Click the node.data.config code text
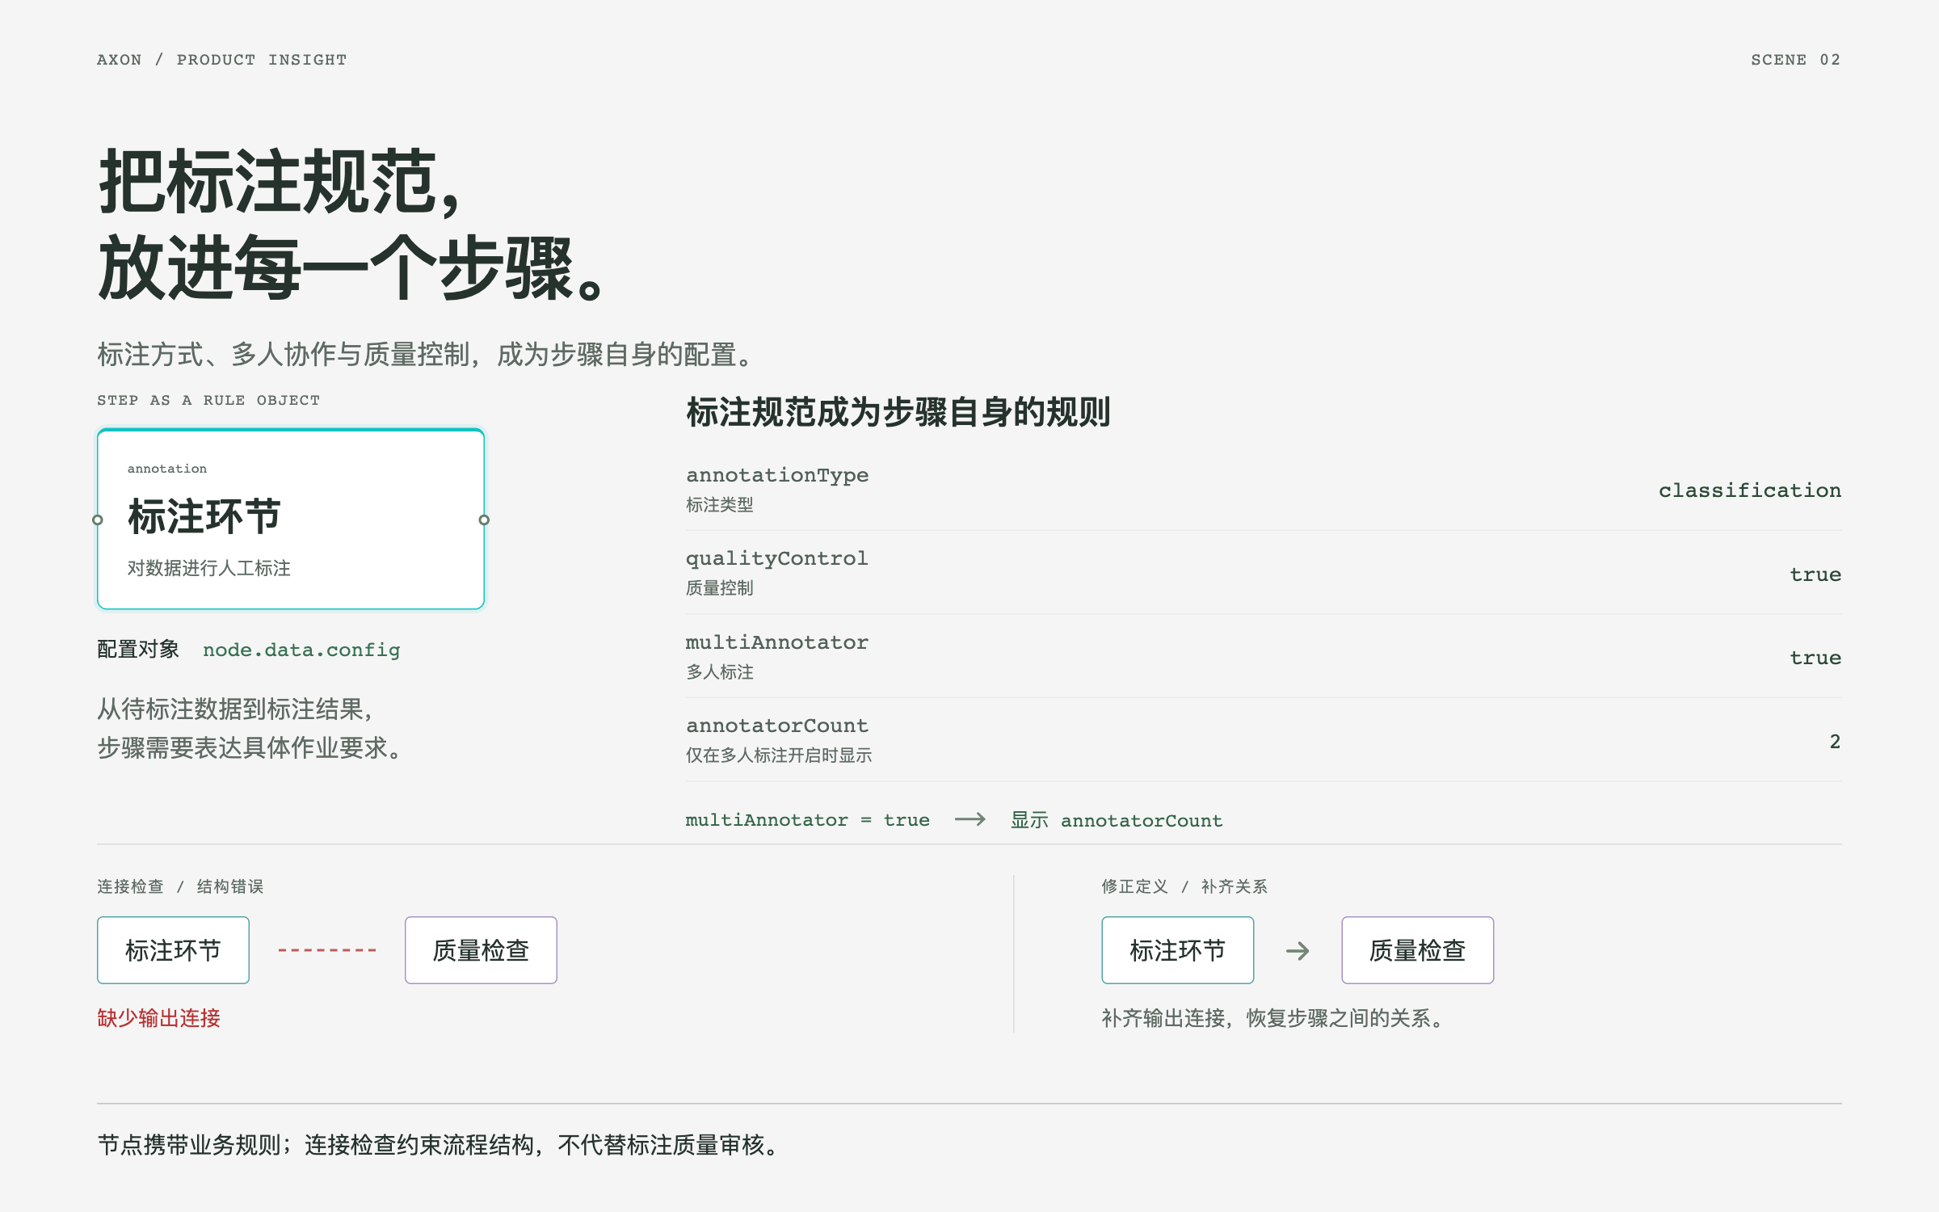Viewport: 1939px width, 1212px height. [x=301, y=650]
